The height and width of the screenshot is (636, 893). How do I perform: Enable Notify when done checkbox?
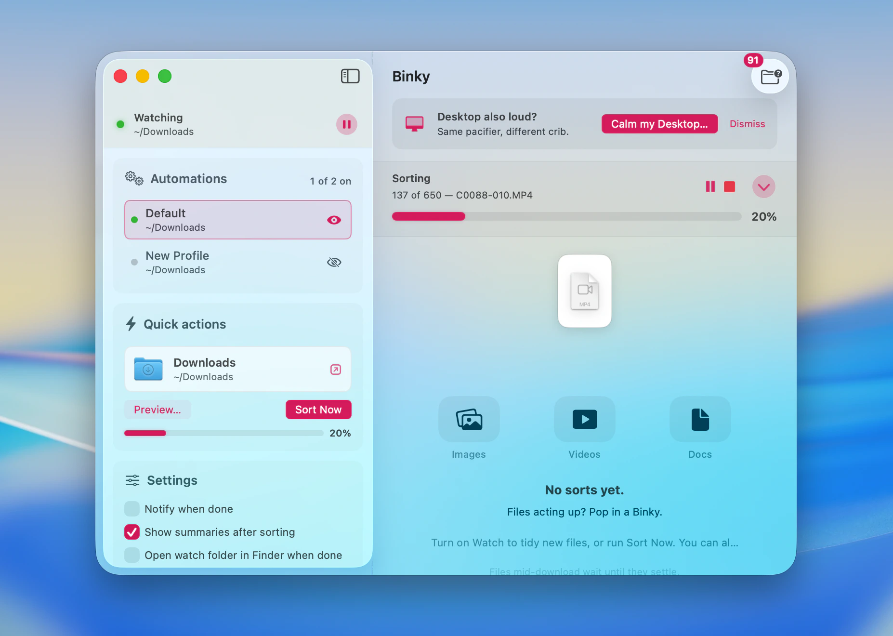coord(132,509)
